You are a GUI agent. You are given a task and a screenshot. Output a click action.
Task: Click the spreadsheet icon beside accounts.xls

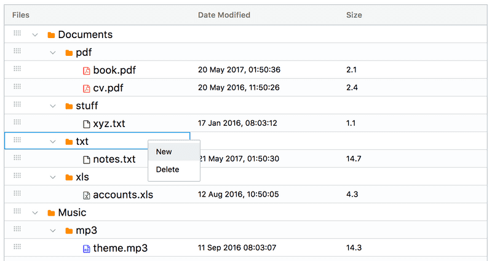click(86, 195)
